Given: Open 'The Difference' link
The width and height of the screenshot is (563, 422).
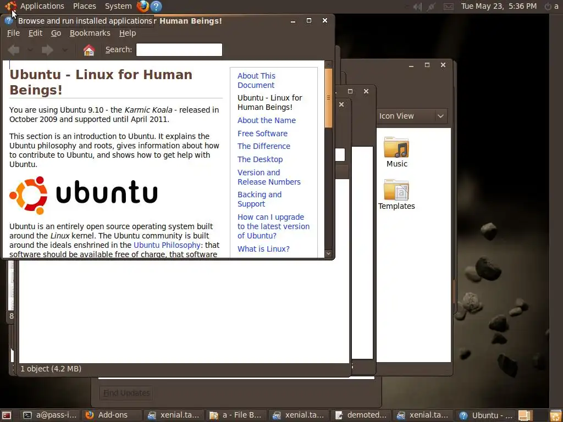Looking at the screenshot, I should (x=263, y=146).
